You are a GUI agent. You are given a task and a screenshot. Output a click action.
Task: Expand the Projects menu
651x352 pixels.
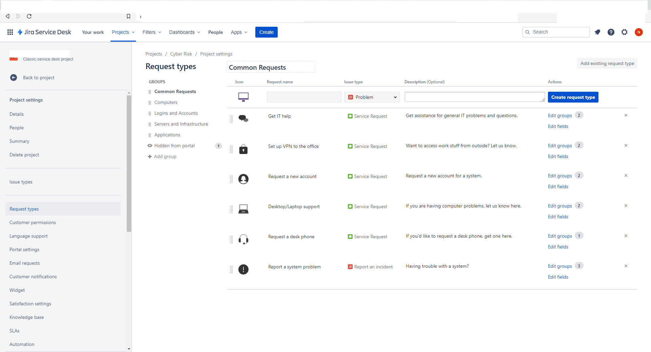(123, 32)
